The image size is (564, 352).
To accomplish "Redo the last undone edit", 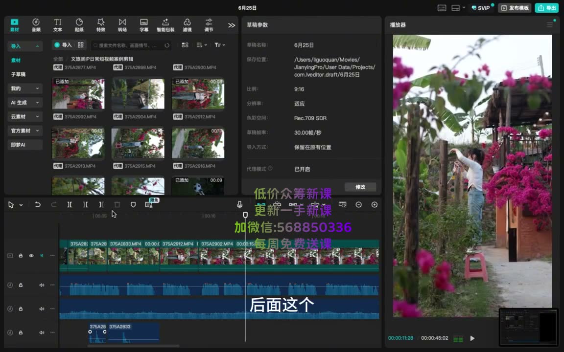I will point(53,205).
